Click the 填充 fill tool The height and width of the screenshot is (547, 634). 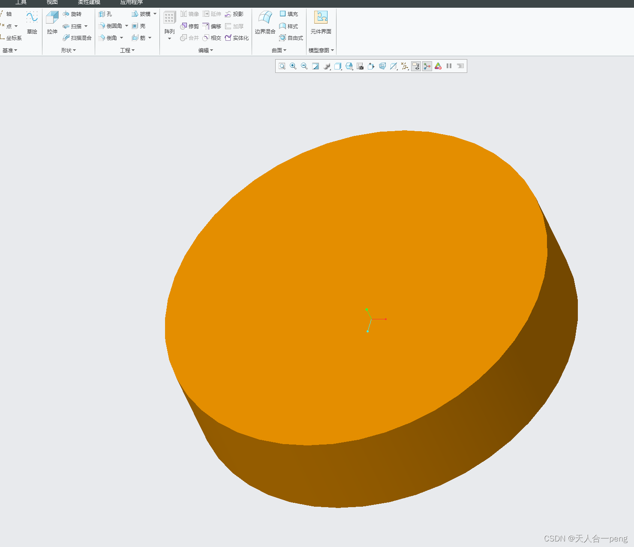click(x=288, y=14)
